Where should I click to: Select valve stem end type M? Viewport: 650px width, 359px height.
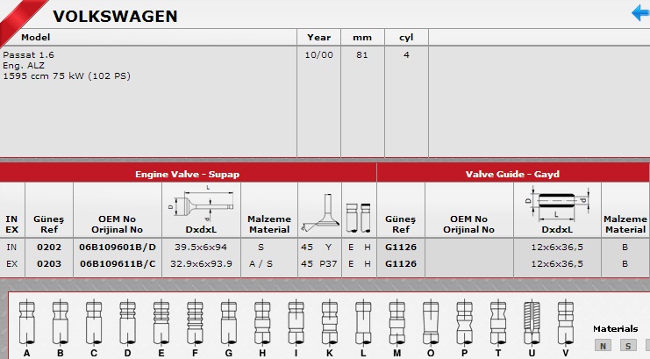pos(397,328)
